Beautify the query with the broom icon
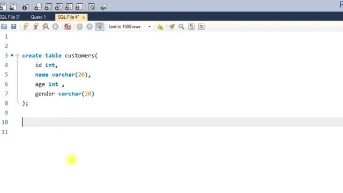The width and height of the screenshot is (343, 193). pos(171,27)
